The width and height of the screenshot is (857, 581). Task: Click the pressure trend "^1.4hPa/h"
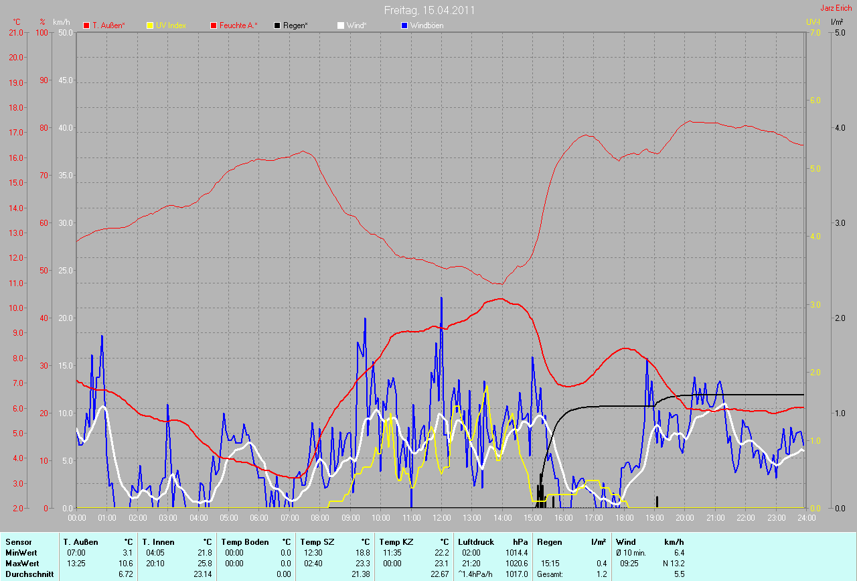pos(476,574)
